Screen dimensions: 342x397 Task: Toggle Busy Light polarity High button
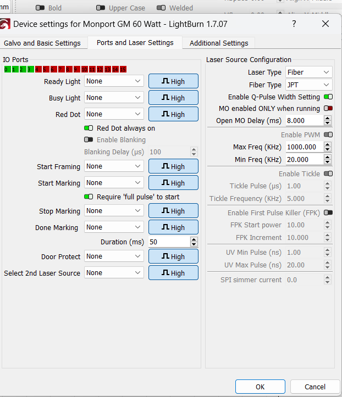pos(173,98)
